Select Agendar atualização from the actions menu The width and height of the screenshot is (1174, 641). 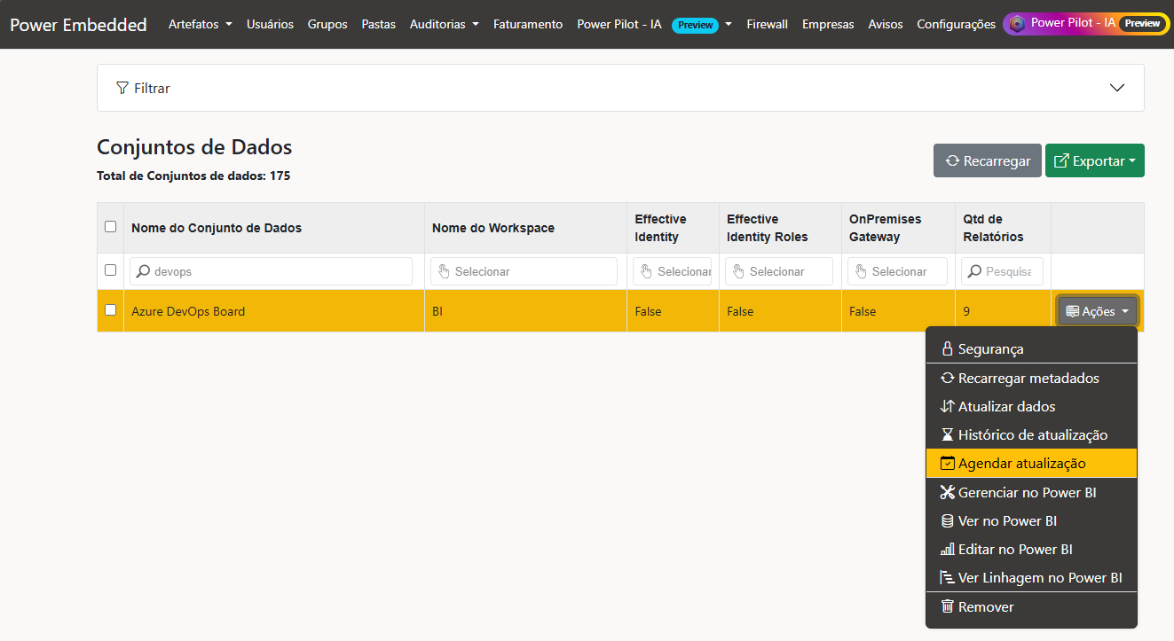(x=1021, y=464)
